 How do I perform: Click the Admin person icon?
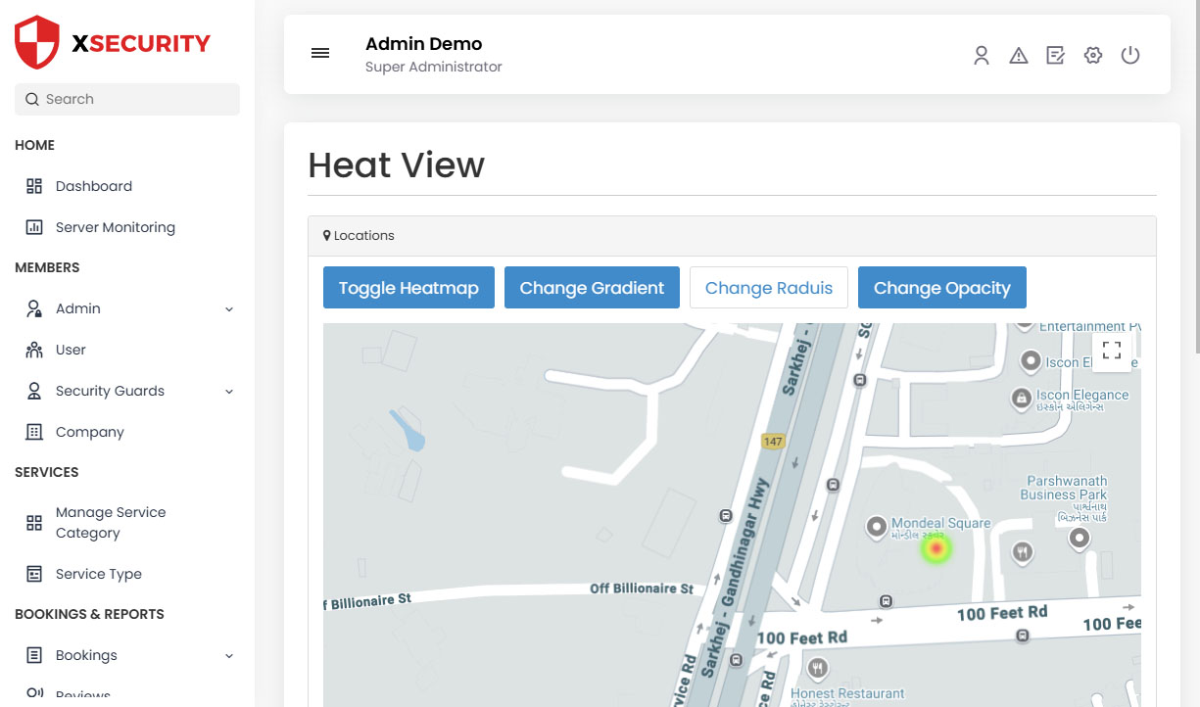click(x=34, y=308)
